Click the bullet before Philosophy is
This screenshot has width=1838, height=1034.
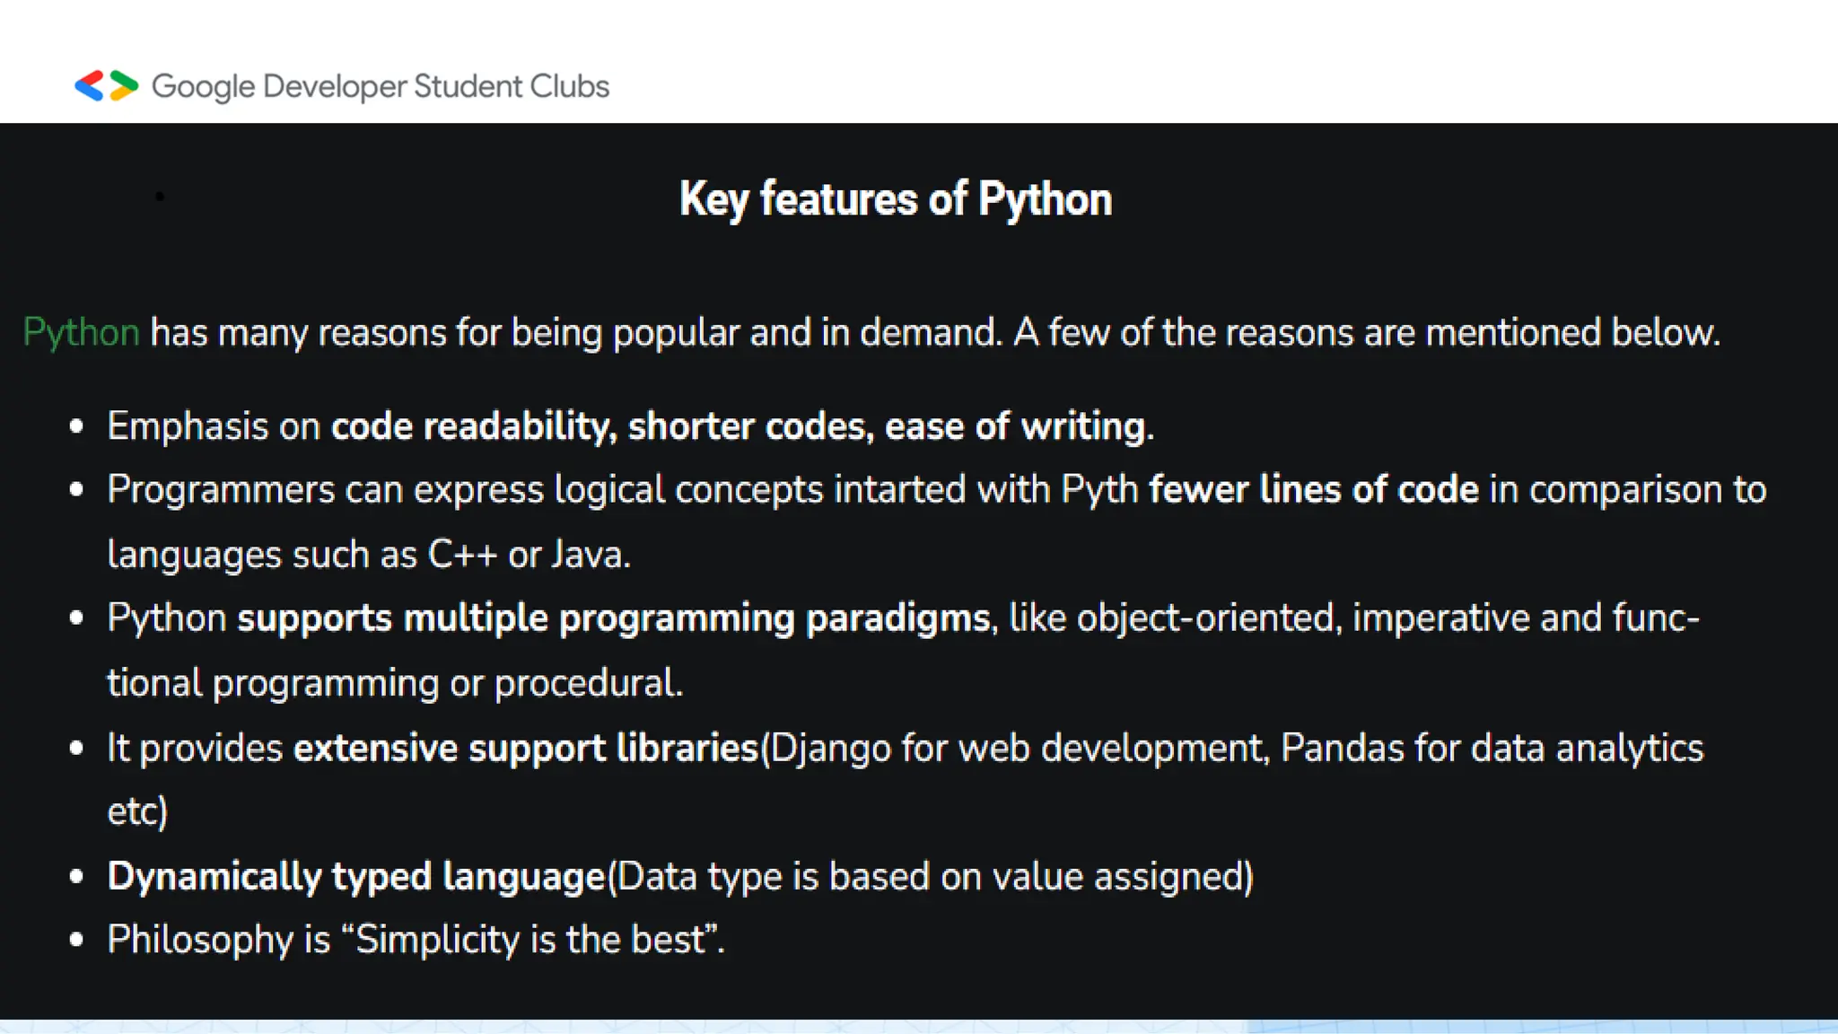(x=76, y=940)
